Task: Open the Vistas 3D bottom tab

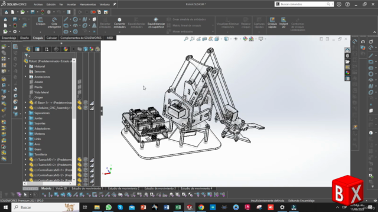Action: point(61,188)
